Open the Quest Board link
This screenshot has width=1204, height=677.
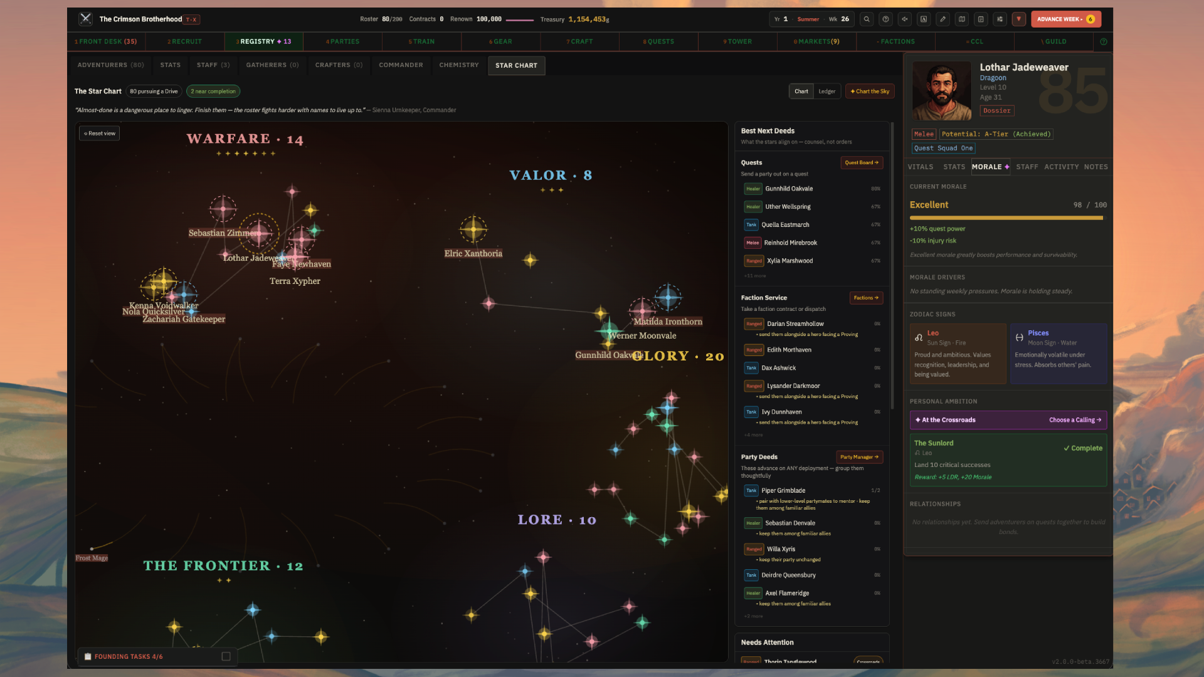862,162
